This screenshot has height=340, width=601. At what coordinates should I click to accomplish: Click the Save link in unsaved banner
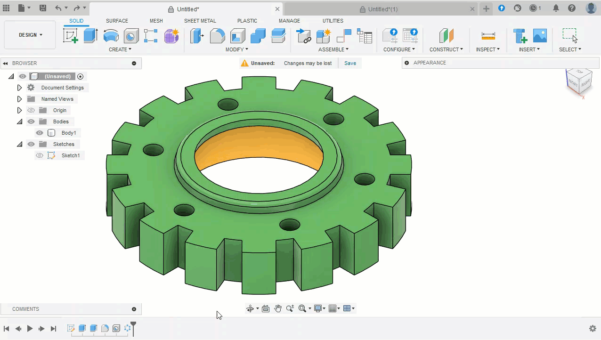click(x=350, y=63)
